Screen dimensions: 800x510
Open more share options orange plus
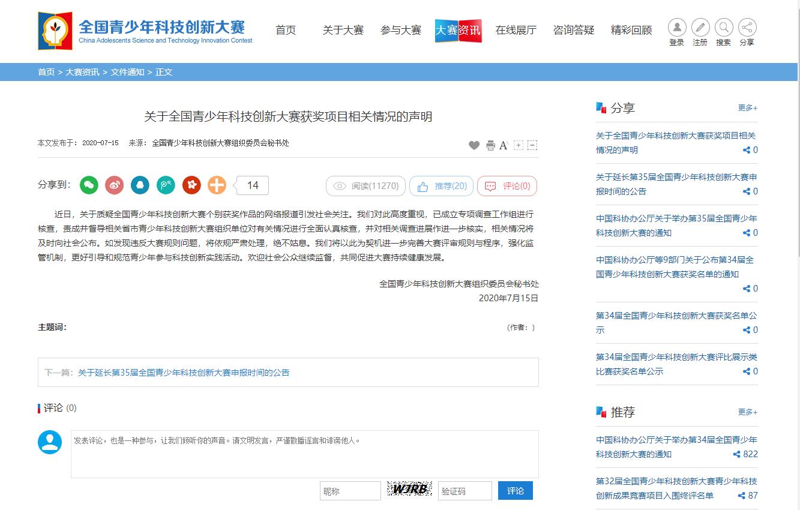217,185
